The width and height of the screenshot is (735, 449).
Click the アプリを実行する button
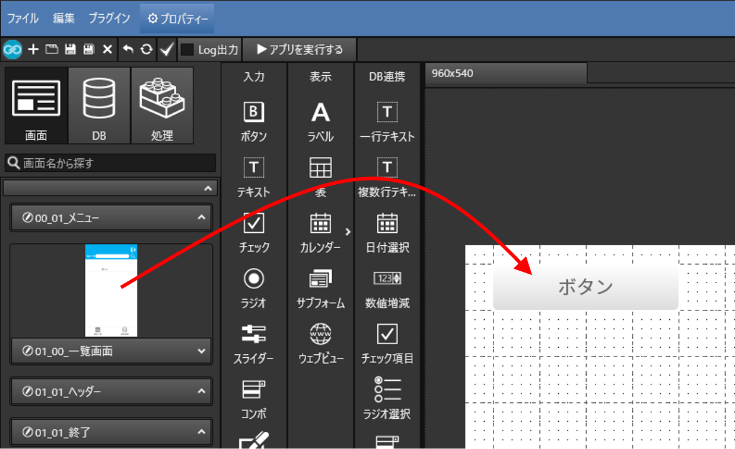[x=300, y=50]
